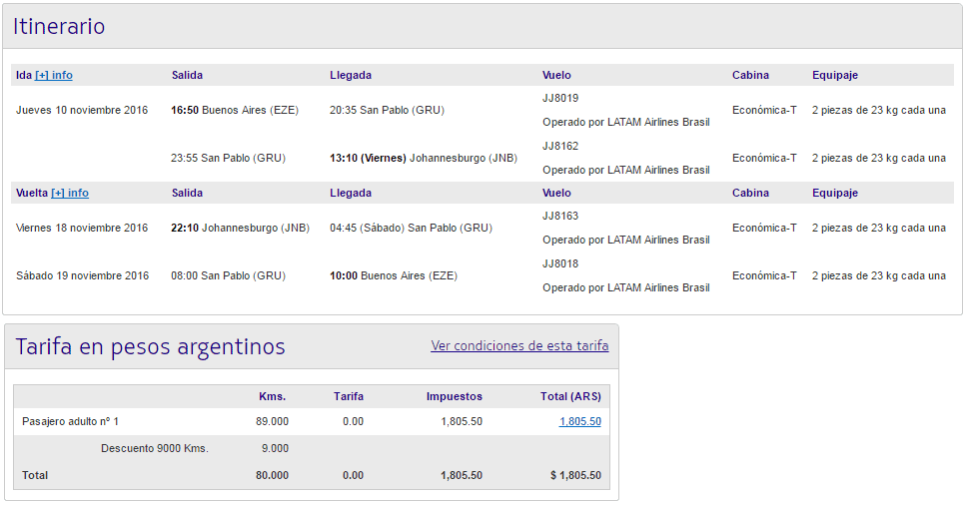
Task: Select Descuento 9000 Kms. label
Action: [x=155, y=448]
